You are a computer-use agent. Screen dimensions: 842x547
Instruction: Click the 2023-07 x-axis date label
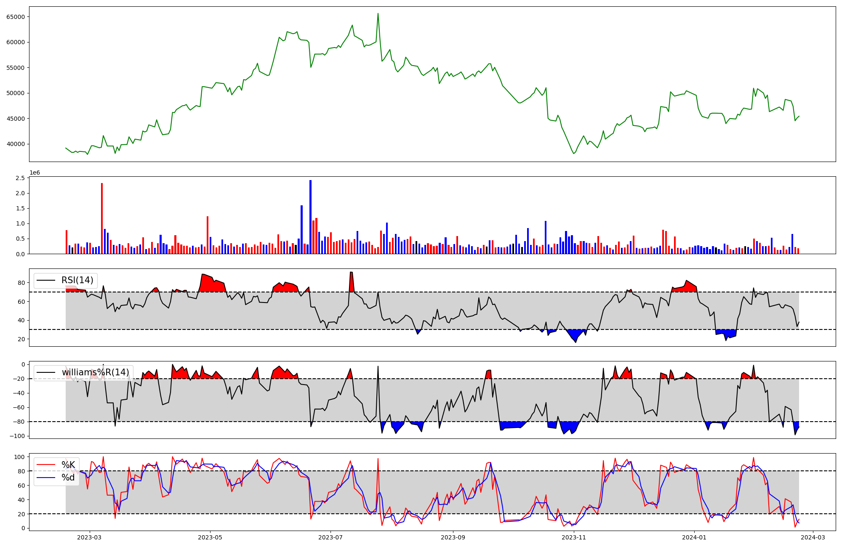[331, 537]
